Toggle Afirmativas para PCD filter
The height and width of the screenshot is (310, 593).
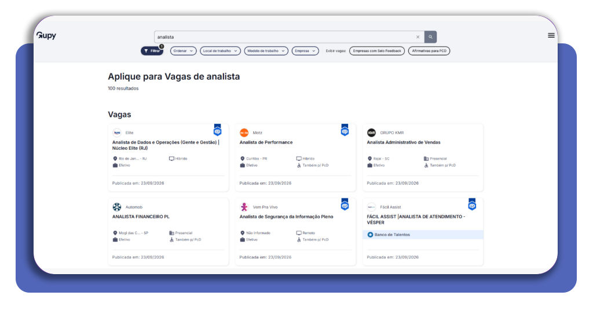click(429, 51)
